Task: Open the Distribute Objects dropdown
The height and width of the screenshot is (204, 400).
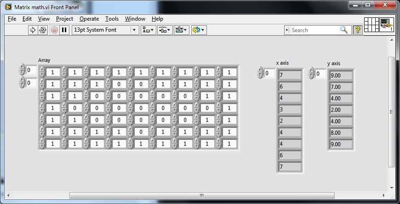Action: click(x=165, y=30)
